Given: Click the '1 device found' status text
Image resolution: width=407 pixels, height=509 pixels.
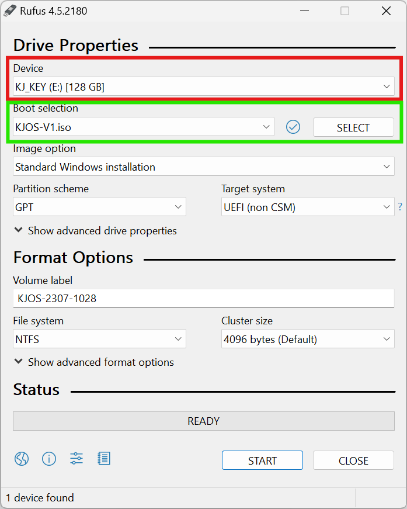Looking at the screenshot, I should (x=40, y=498).
